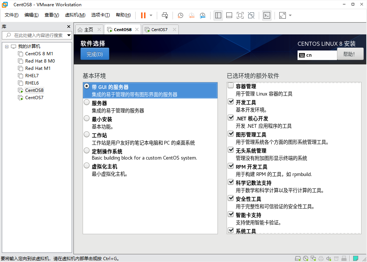This screenshot has width=367, height=262.
Task: Collapse the 我的计算机 tree node
Action: [x=7, y=46]
